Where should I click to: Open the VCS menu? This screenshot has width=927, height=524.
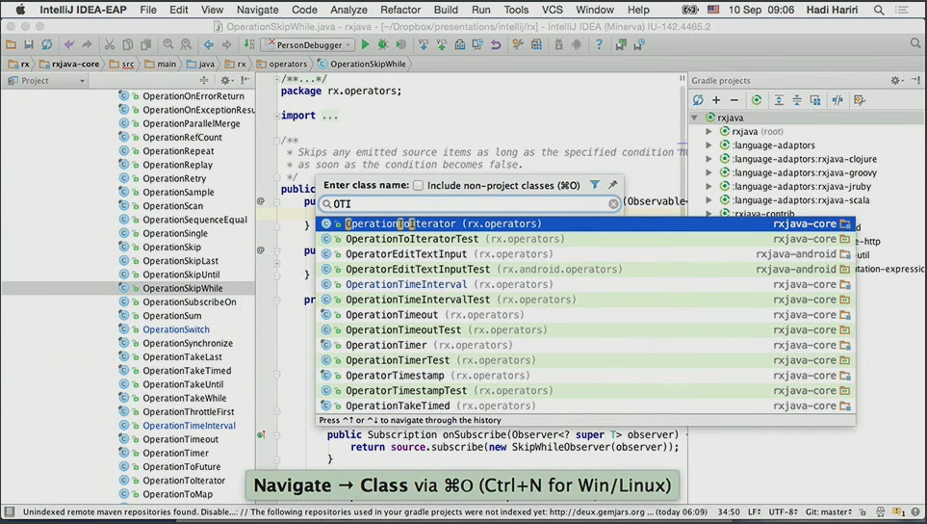(553, 10)
